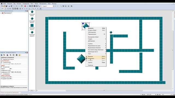Select Активный объект in the object list
Screen dimensions: 175x98
tap(32, 13)
